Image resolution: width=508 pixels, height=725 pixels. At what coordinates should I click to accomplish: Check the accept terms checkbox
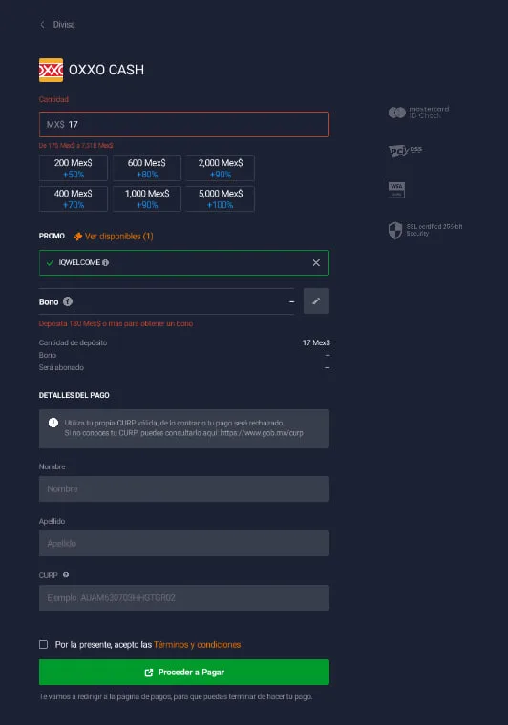pos(44,644)
